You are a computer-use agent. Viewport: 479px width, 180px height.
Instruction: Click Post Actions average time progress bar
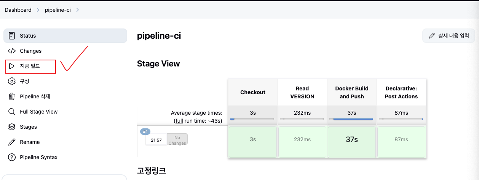[401, 119]
